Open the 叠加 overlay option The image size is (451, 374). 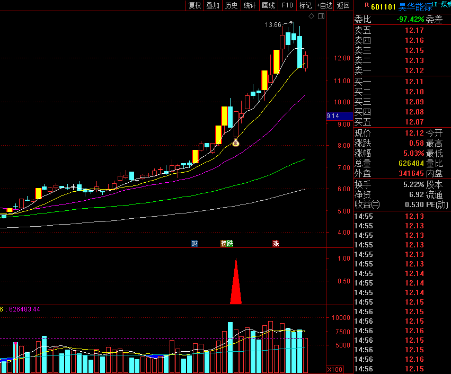point(213,5)
